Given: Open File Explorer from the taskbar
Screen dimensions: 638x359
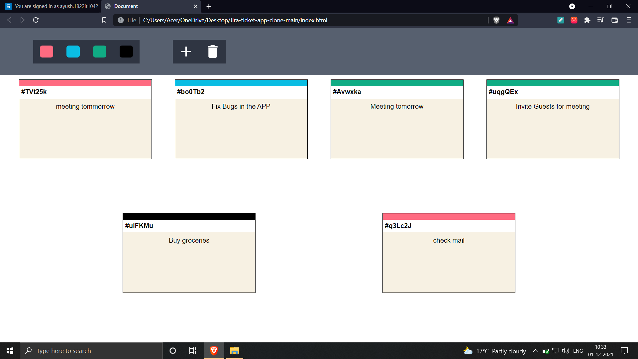Looking at the screenshot, I should [235, 351].
